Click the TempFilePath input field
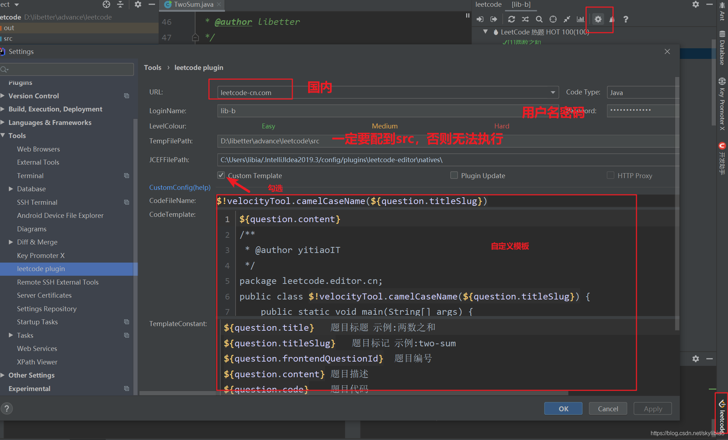728x440 pixels. [448, 141]
